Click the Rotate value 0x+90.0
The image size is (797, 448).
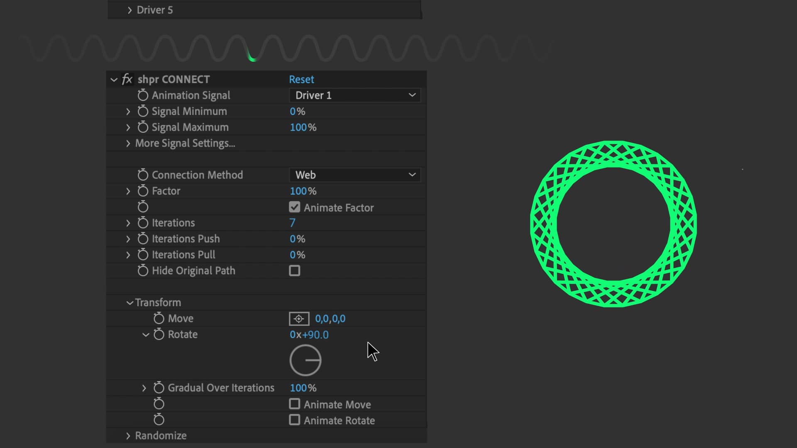[309, 334]
